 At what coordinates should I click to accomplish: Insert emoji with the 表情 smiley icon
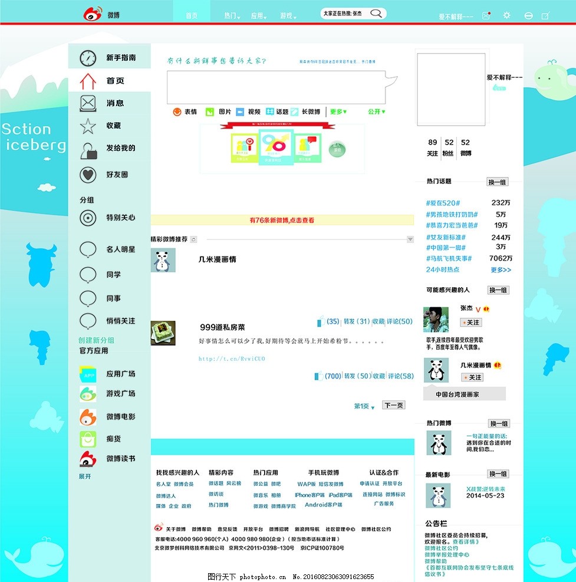tap(177, 111)
